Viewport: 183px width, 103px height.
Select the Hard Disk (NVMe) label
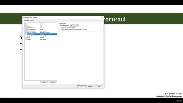click(31, 29)
